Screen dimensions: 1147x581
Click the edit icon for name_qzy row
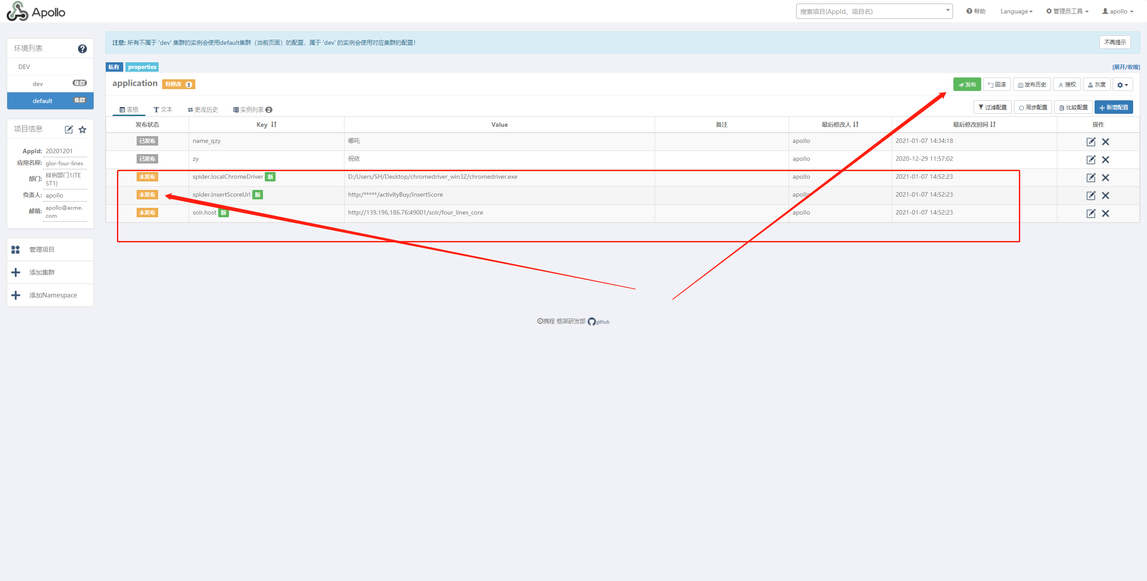click(x=1091, y=142)
